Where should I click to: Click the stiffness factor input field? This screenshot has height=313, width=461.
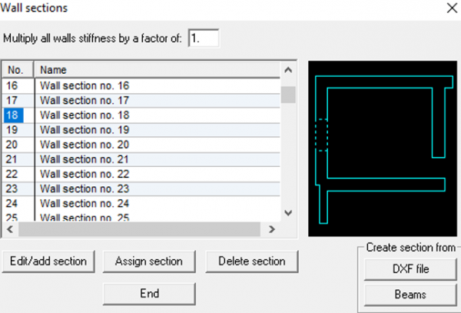204,38
